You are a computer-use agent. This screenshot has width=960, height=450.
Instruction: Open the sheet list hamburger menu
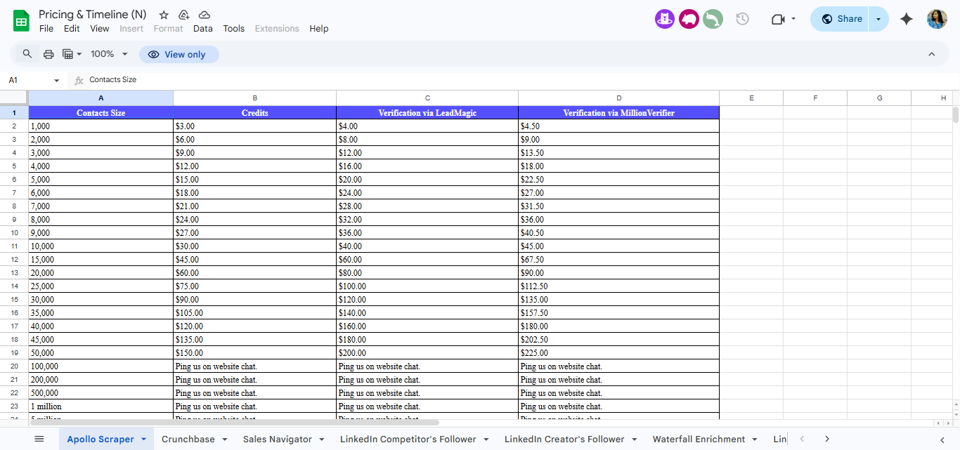click(x=39, y=439)
